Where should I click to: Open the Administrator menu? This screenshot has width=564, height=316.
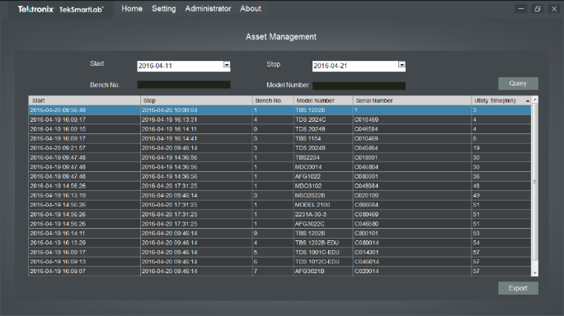click(208, 8)
